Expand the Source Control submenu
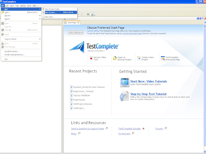 click(21, 39)
